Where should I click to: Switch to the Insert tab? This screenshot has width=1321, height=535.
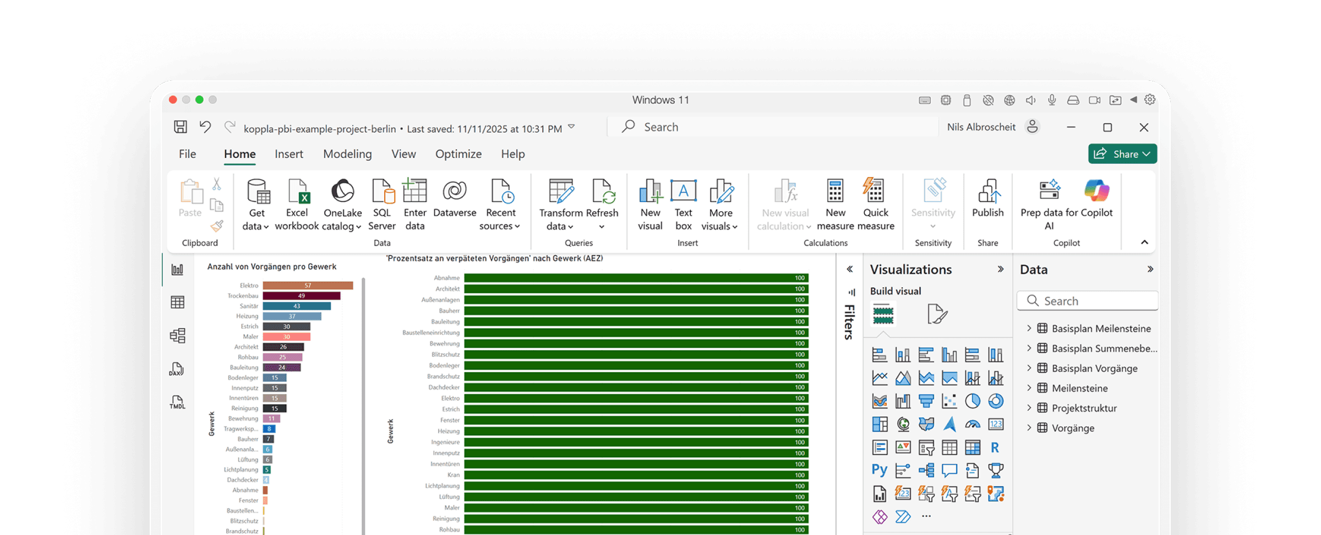[x=289, y=154]
